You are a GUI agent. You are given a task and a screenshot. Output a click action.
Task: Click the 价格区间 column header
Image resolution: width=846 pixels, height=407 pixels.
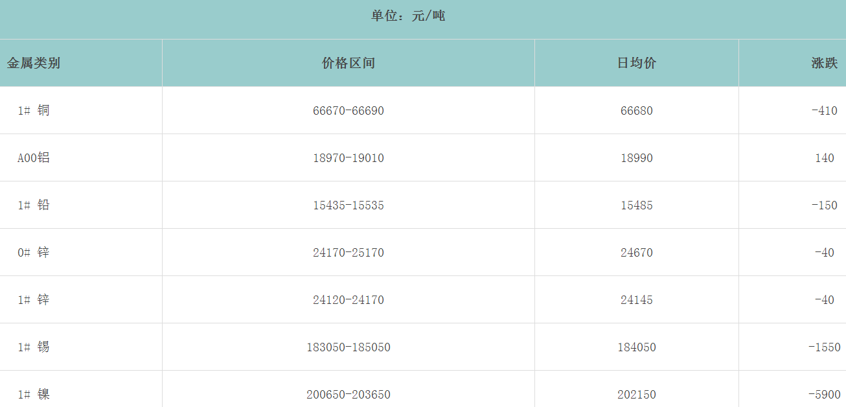(348, 64)
